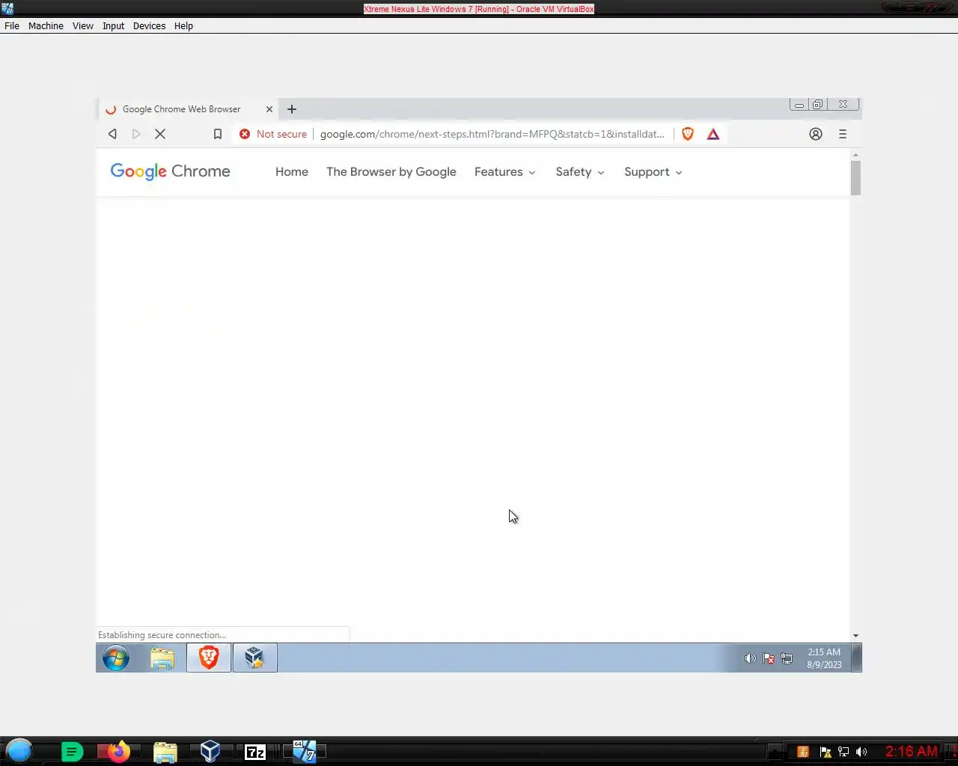Go to the Home link on Chrome page
Image resolution: width=958 pixels, height=766 pixels.
[292, 172]
